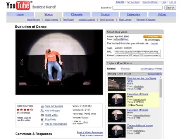Click the Save to Favorites link

54,106
